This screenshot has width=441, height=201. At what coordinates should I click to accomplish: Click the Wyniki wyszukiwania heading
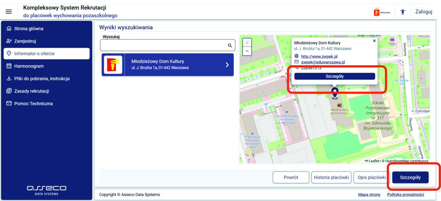click(x=126, y=27)
